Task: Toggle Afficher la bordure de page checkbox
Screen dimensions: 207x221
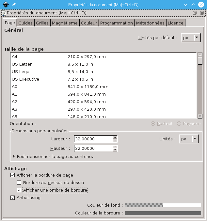Action: [x=13, y=175]
